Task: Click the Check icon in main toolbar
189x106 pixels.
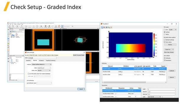Action: 59,26
